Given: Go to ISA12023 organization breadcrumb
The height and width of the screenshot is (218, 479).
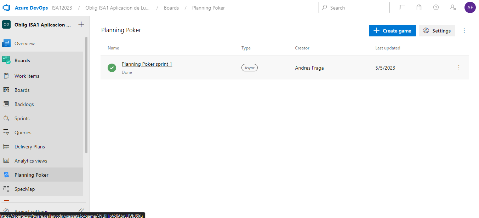Looking at the screenshot, I should coord(62,8).
